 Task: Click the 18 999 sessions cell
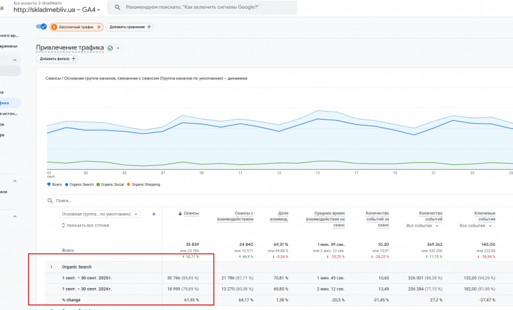pyautogui.click(x=183, y=289)
